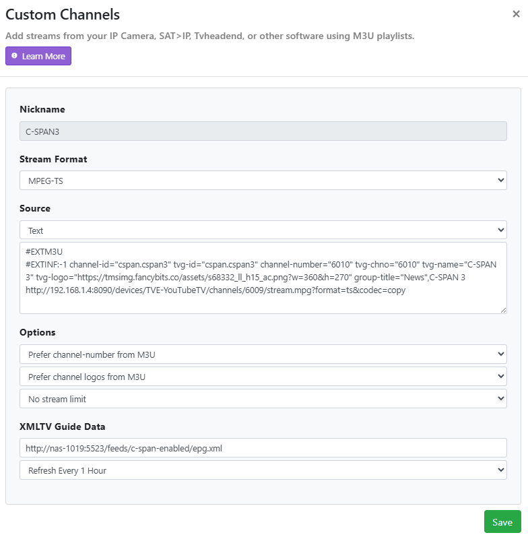Viewport: 528px width, 537px height.
Task: Click the Options section label
Action: (x=37, y=332)
